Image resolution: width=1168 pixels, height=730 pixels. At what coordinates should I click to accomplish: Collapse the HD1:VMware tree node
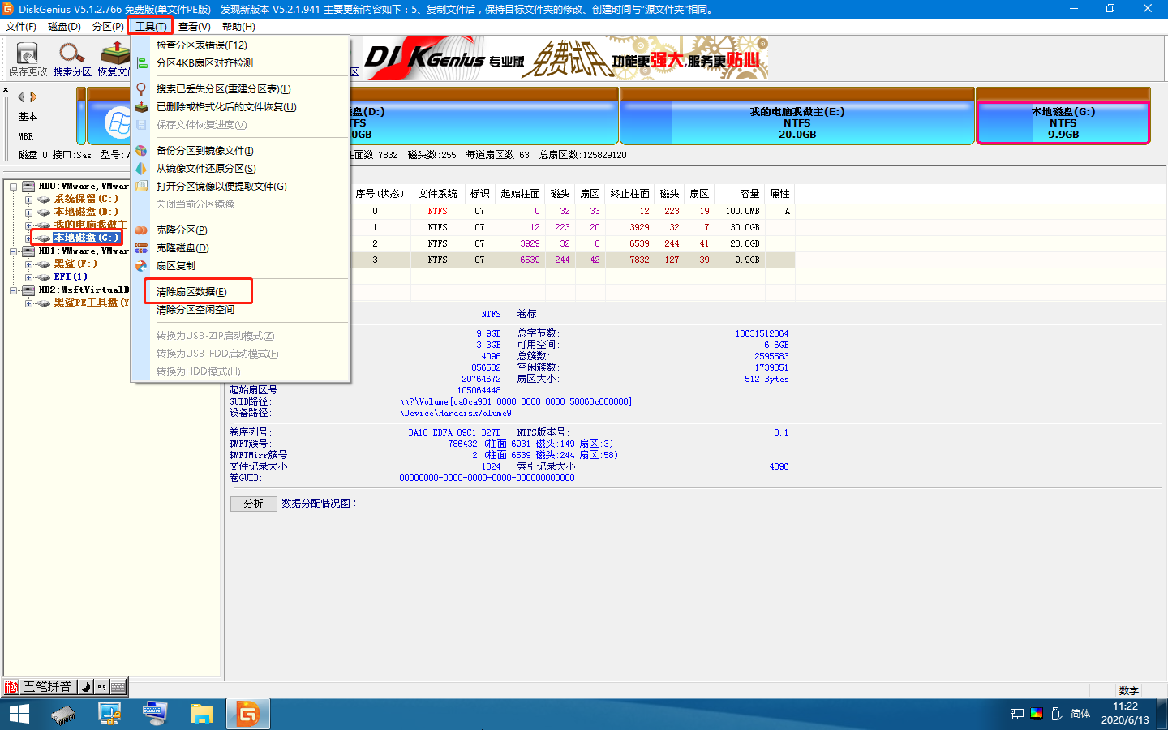click(x=14, y=251)
